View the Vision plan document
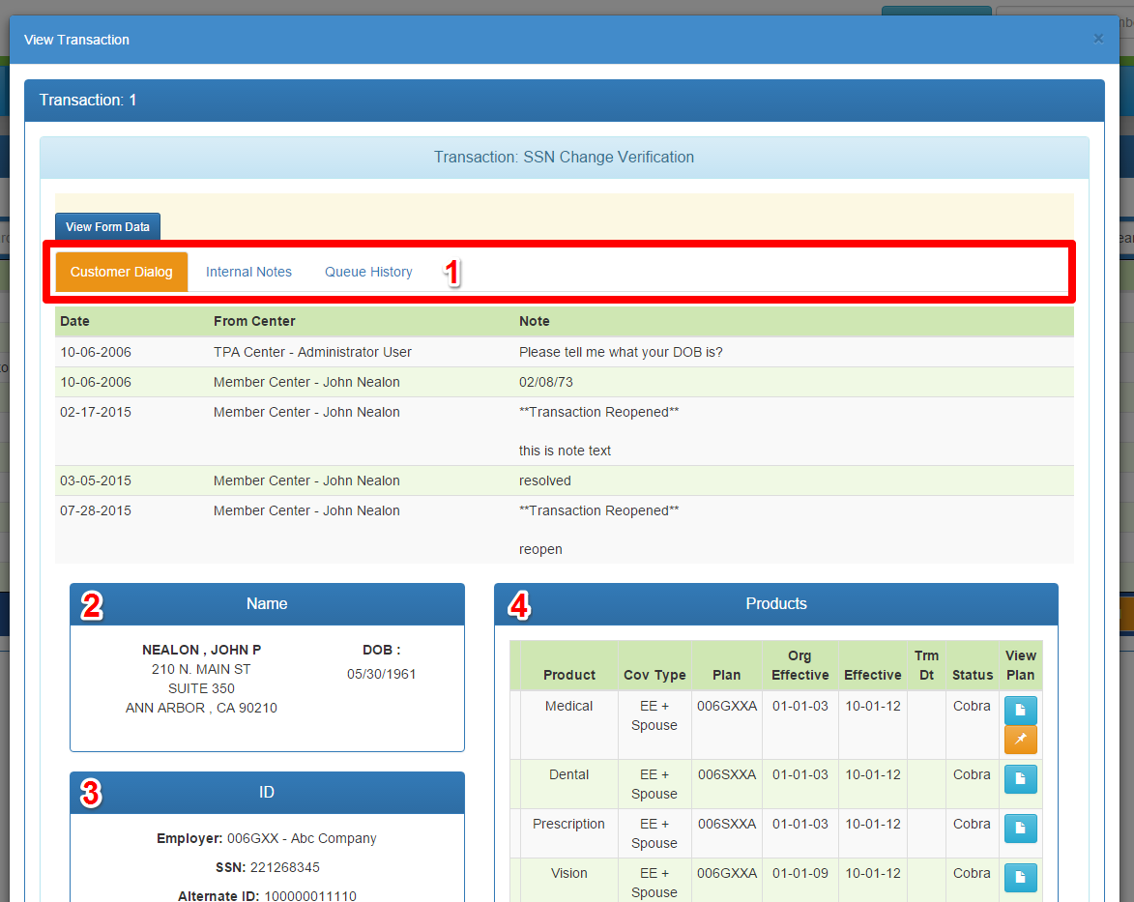 click(1020, 877)
